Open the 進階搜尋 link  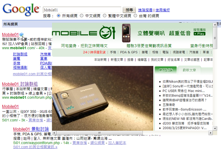coord(145,10)
